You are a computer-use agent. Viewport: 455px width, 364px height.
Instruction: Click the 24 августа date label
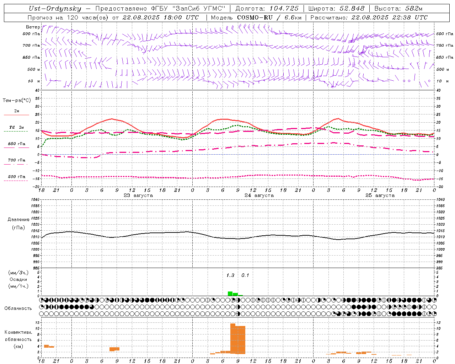pos(259,196)
